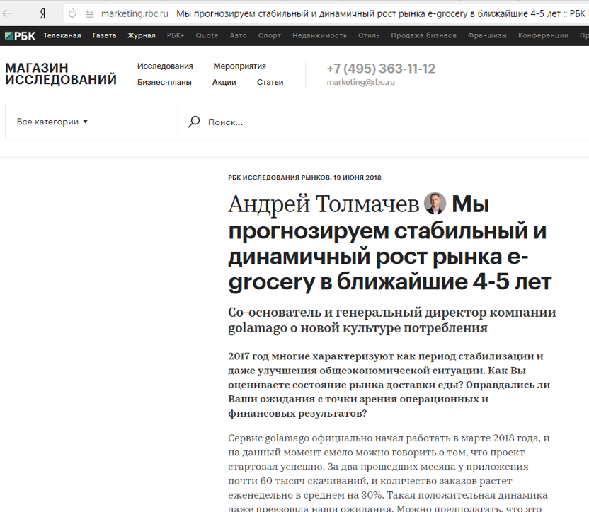Click the search magnifier icon

[194, 122]
